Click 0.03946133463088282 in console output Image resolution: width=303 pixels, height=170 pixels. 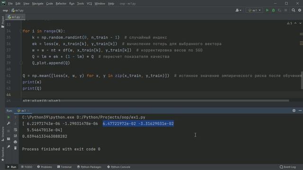pyautogui.click(x=45, y=136)
